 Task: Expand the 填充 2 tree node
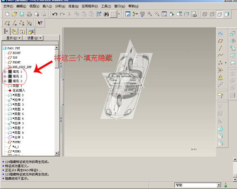(5, 77)
